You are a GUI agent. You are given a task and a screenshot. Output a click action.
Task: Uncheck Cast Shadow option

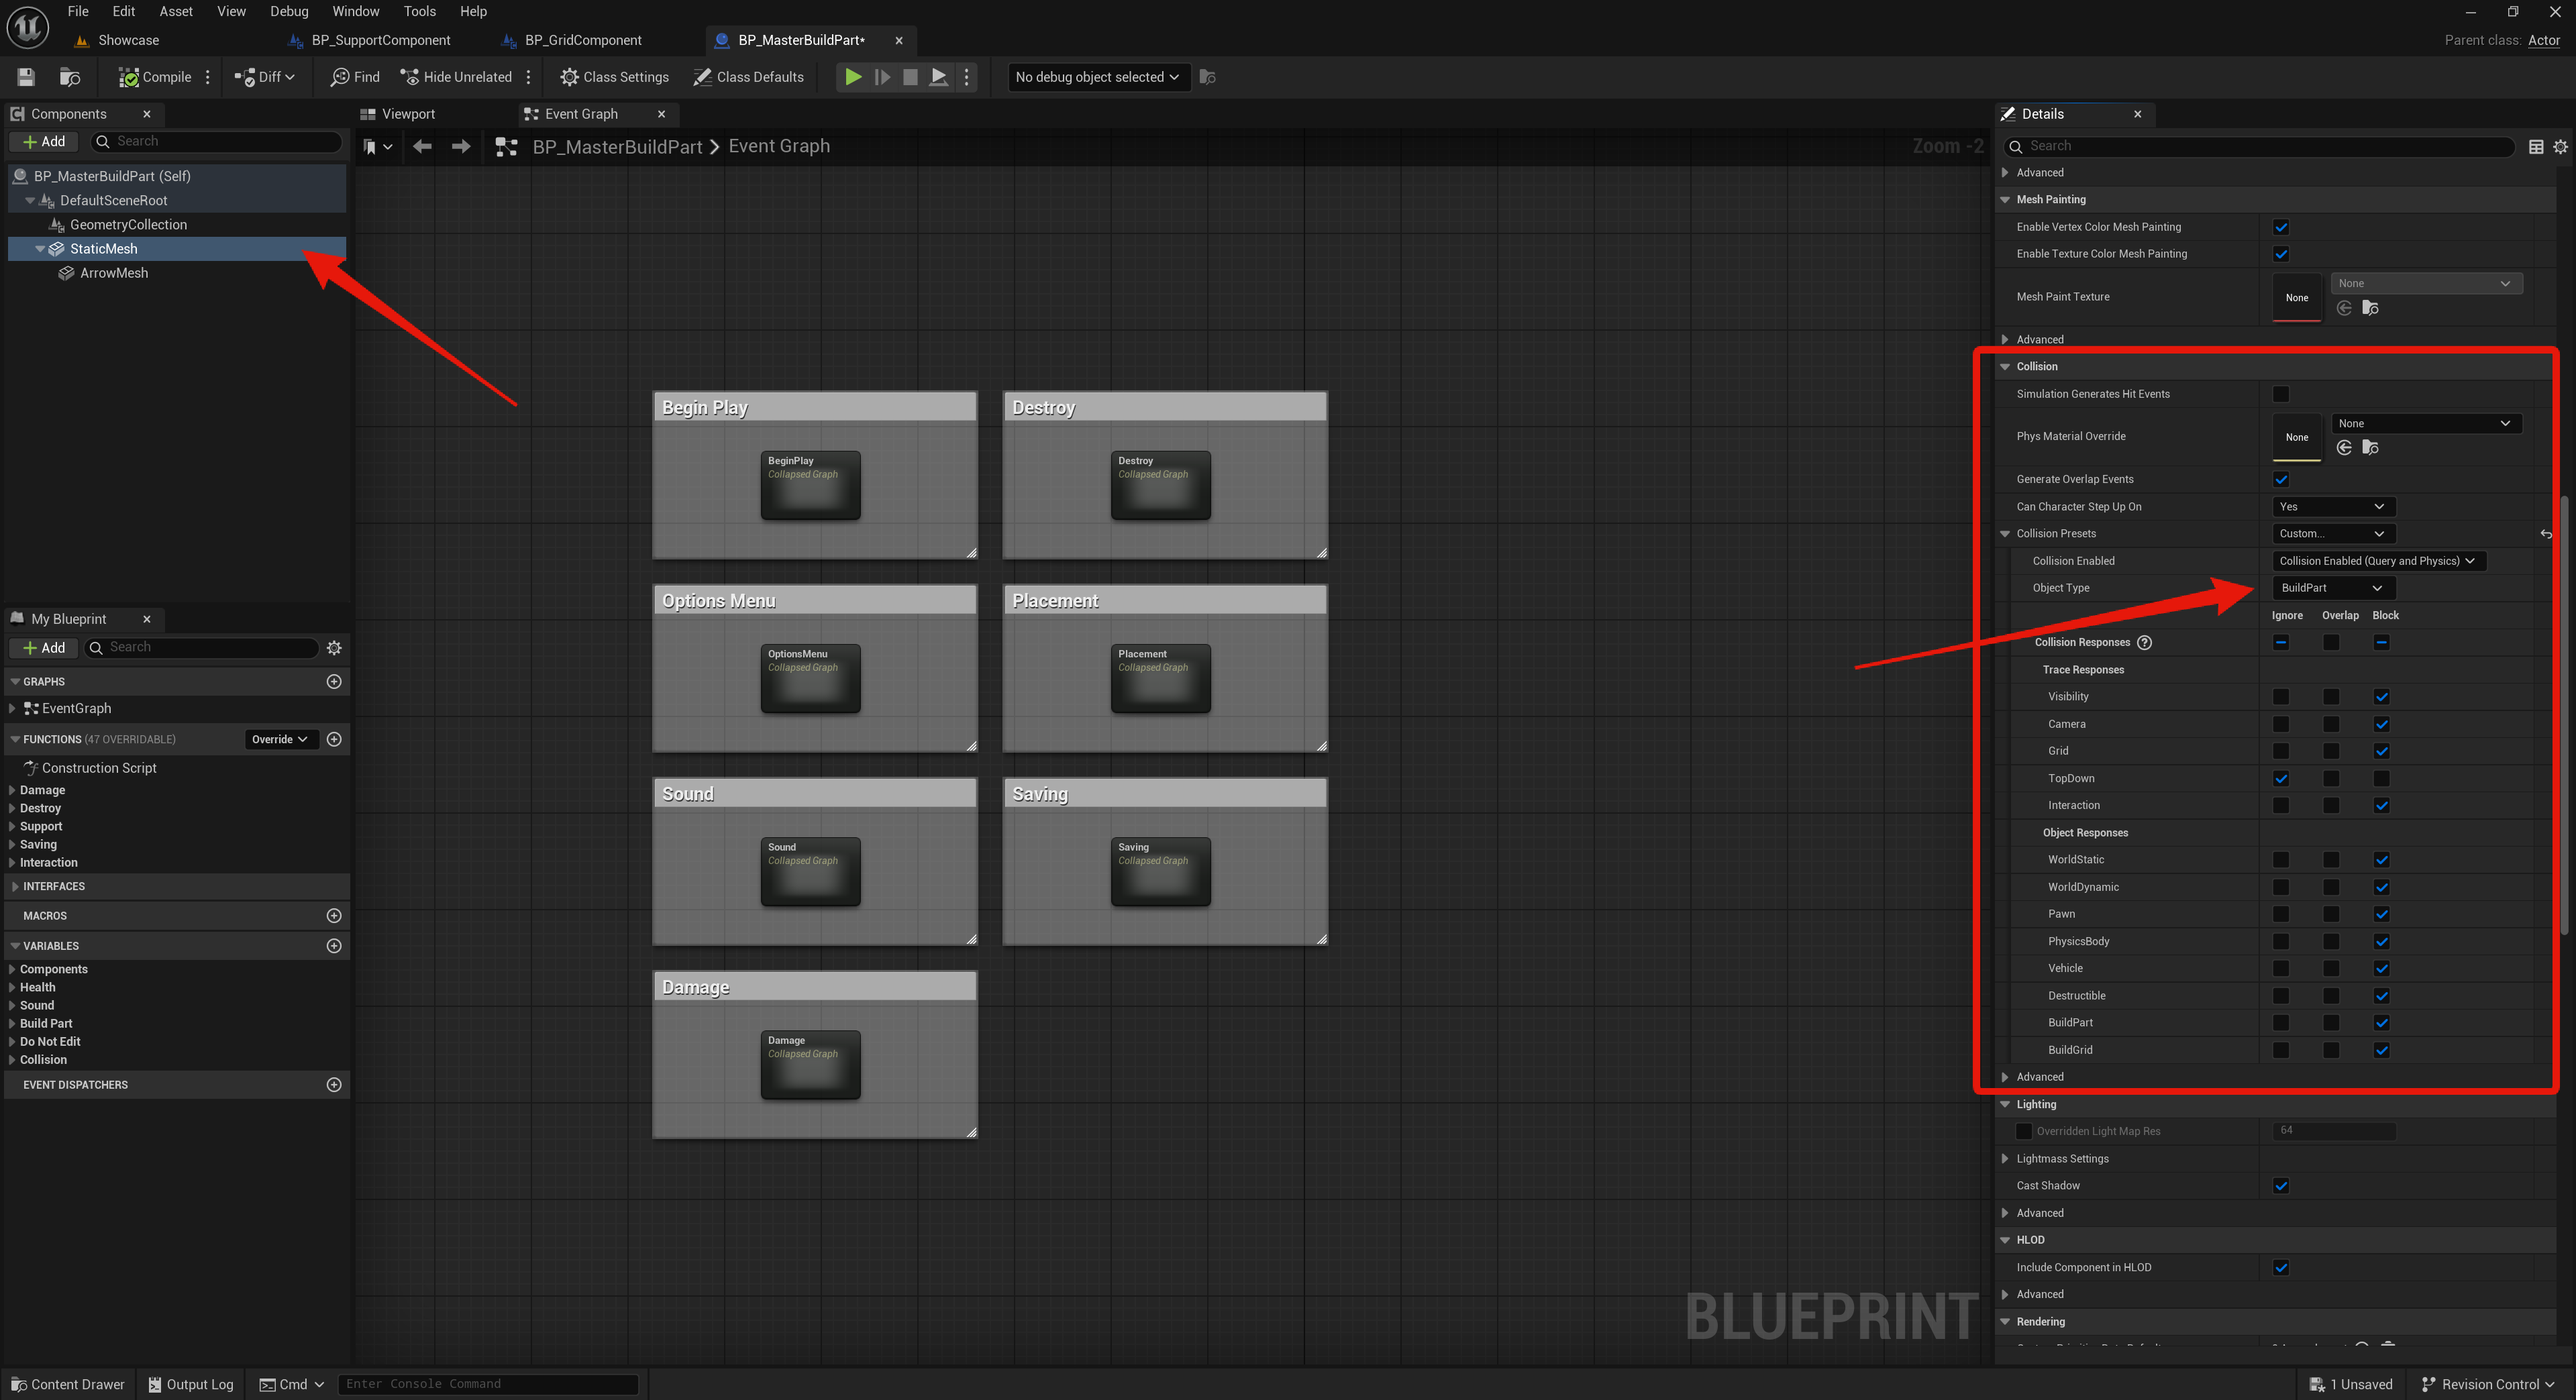click(2281, 1186)
